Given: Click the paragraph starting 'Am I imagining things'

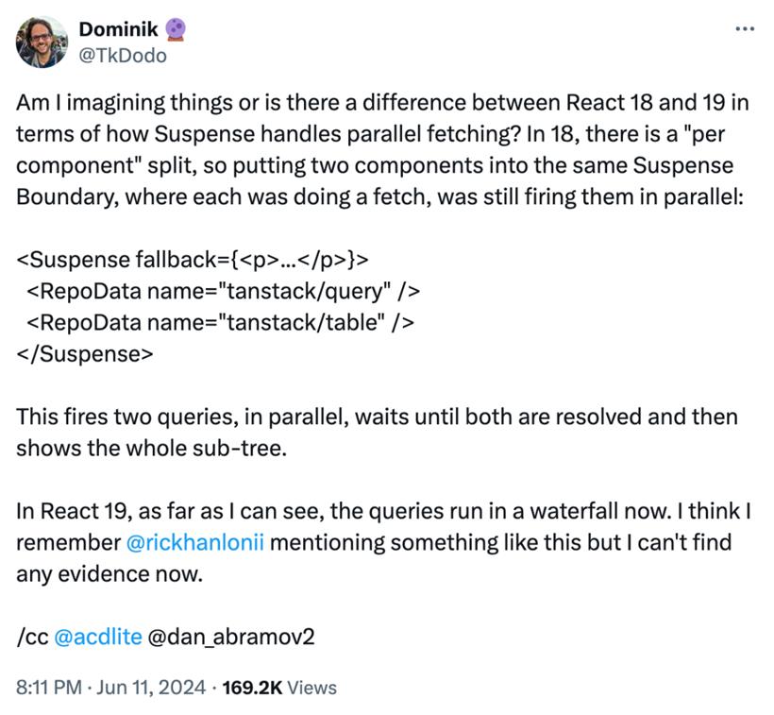Looking at the screenshot, I should [382, 149].
